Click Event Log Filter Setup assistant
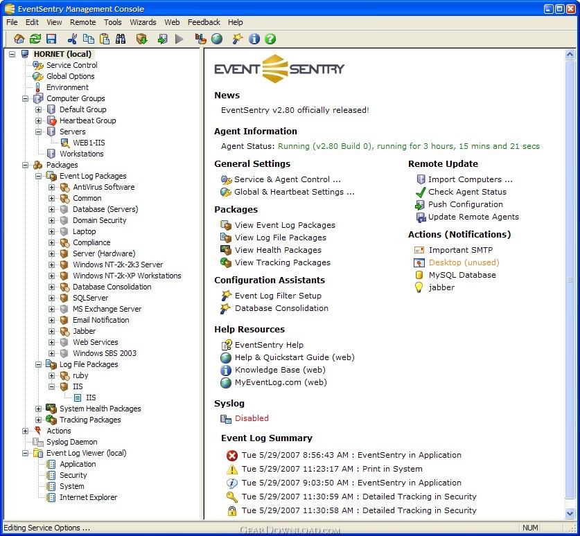The image size is (580, 536). 278,296
